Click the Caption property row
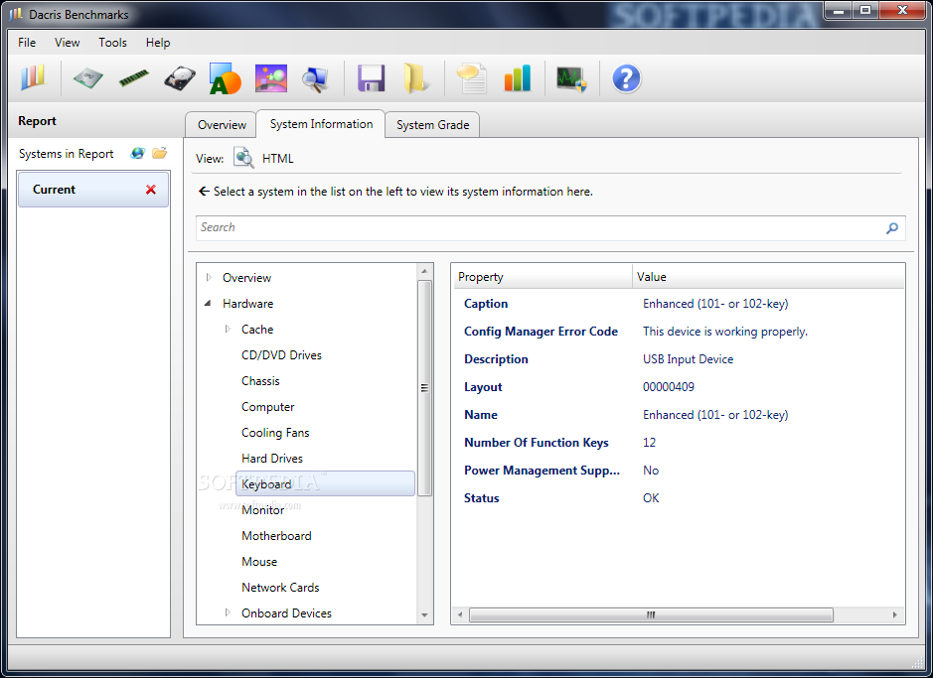Screen dimensions: 933x678 pyautogui.click(x=679, y=304)
